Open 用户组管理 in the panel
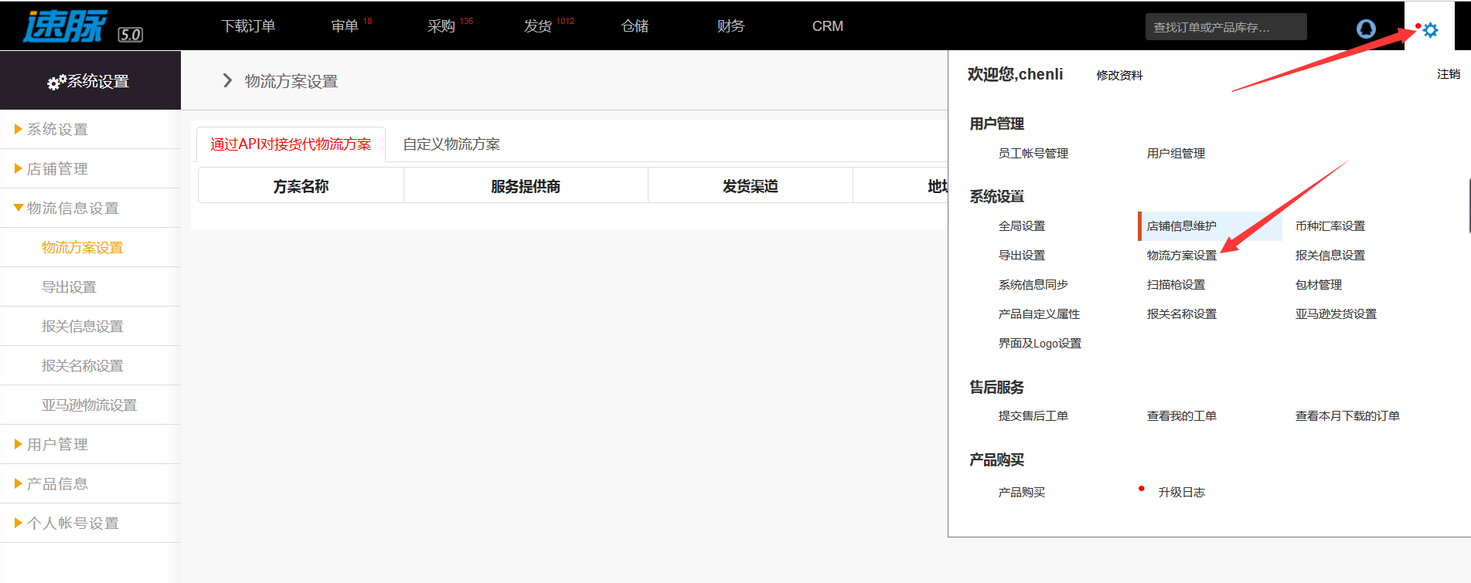 (x=1176, y=154)
